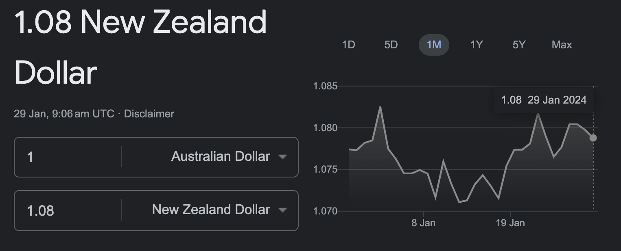
Task: Click the 19 Jan axis label
Action: (x=510, y=223)
